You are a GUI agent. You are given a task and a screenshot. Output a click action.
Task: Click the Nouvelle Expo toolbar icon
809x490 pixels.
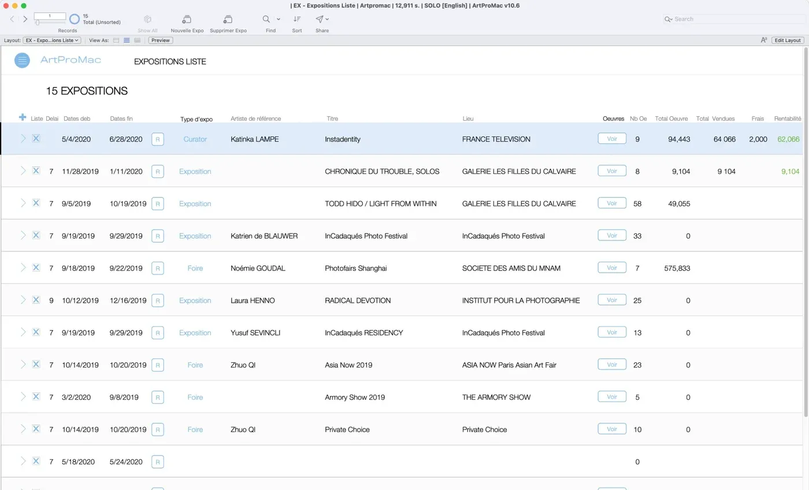[x=187, y=19]
